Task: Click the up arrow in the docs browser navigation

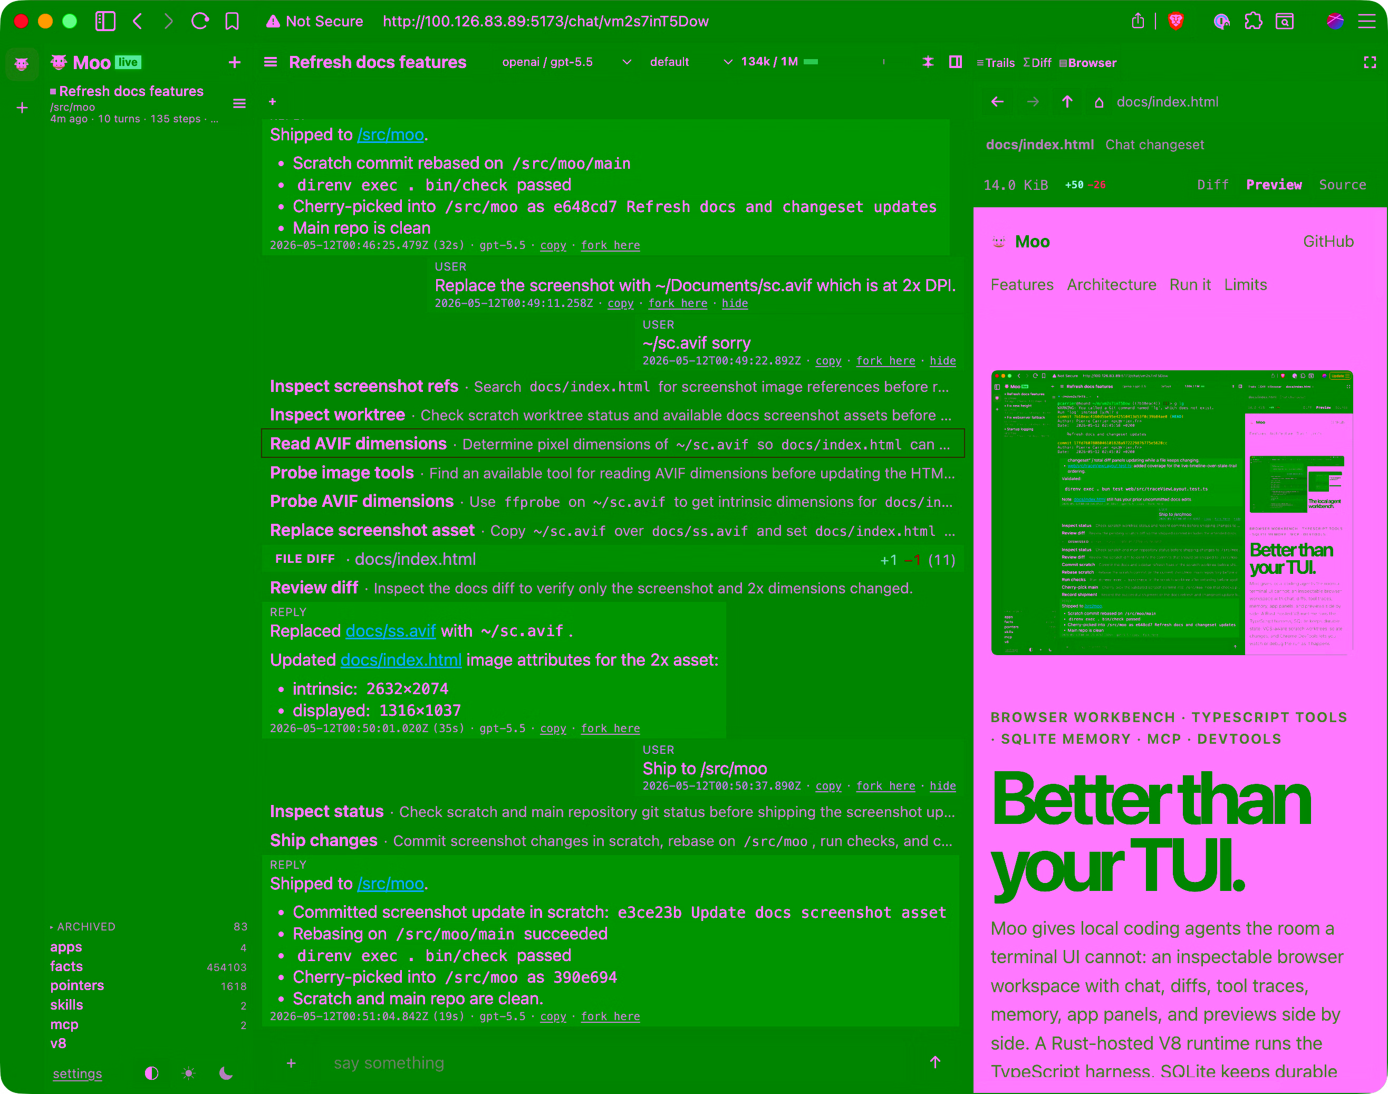Action: [x=1067, y=102]
